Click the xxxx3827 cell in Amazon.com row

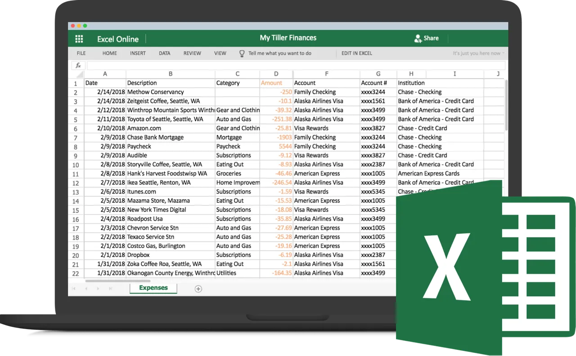click(x=378, y=128)
